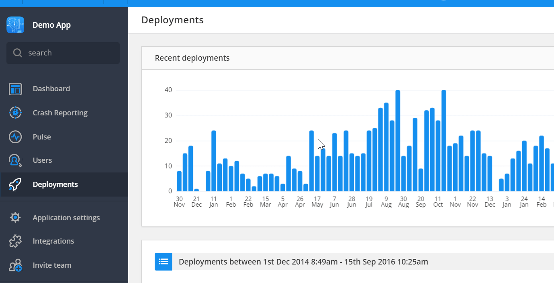Click the Invite team person icon

[15, 265]
